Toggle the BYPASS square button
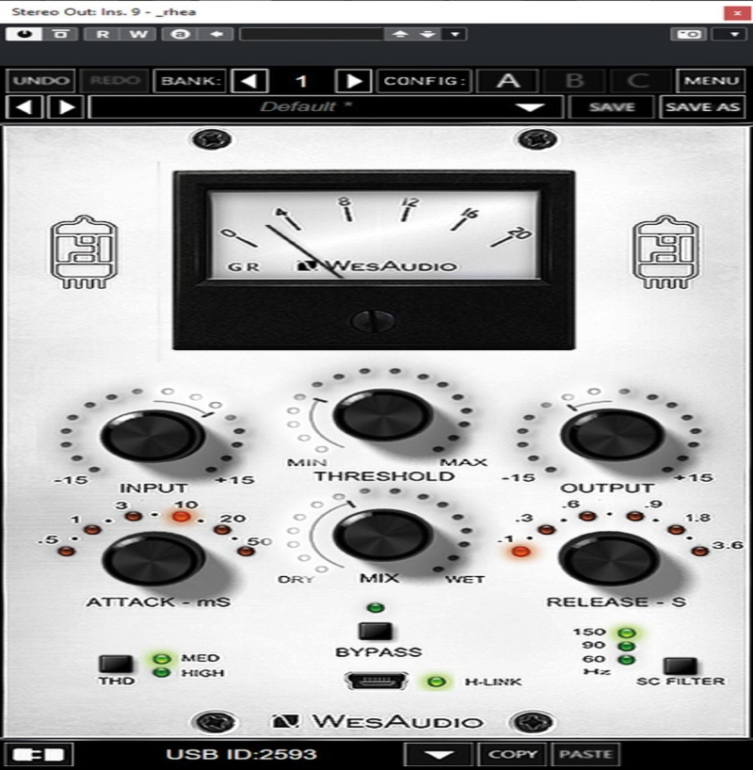 (x=376, y=632)
